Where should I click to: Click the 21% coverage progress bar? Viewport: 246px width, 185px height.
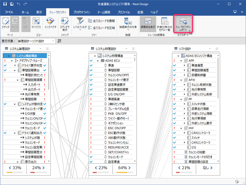click(x=184, y=172)
